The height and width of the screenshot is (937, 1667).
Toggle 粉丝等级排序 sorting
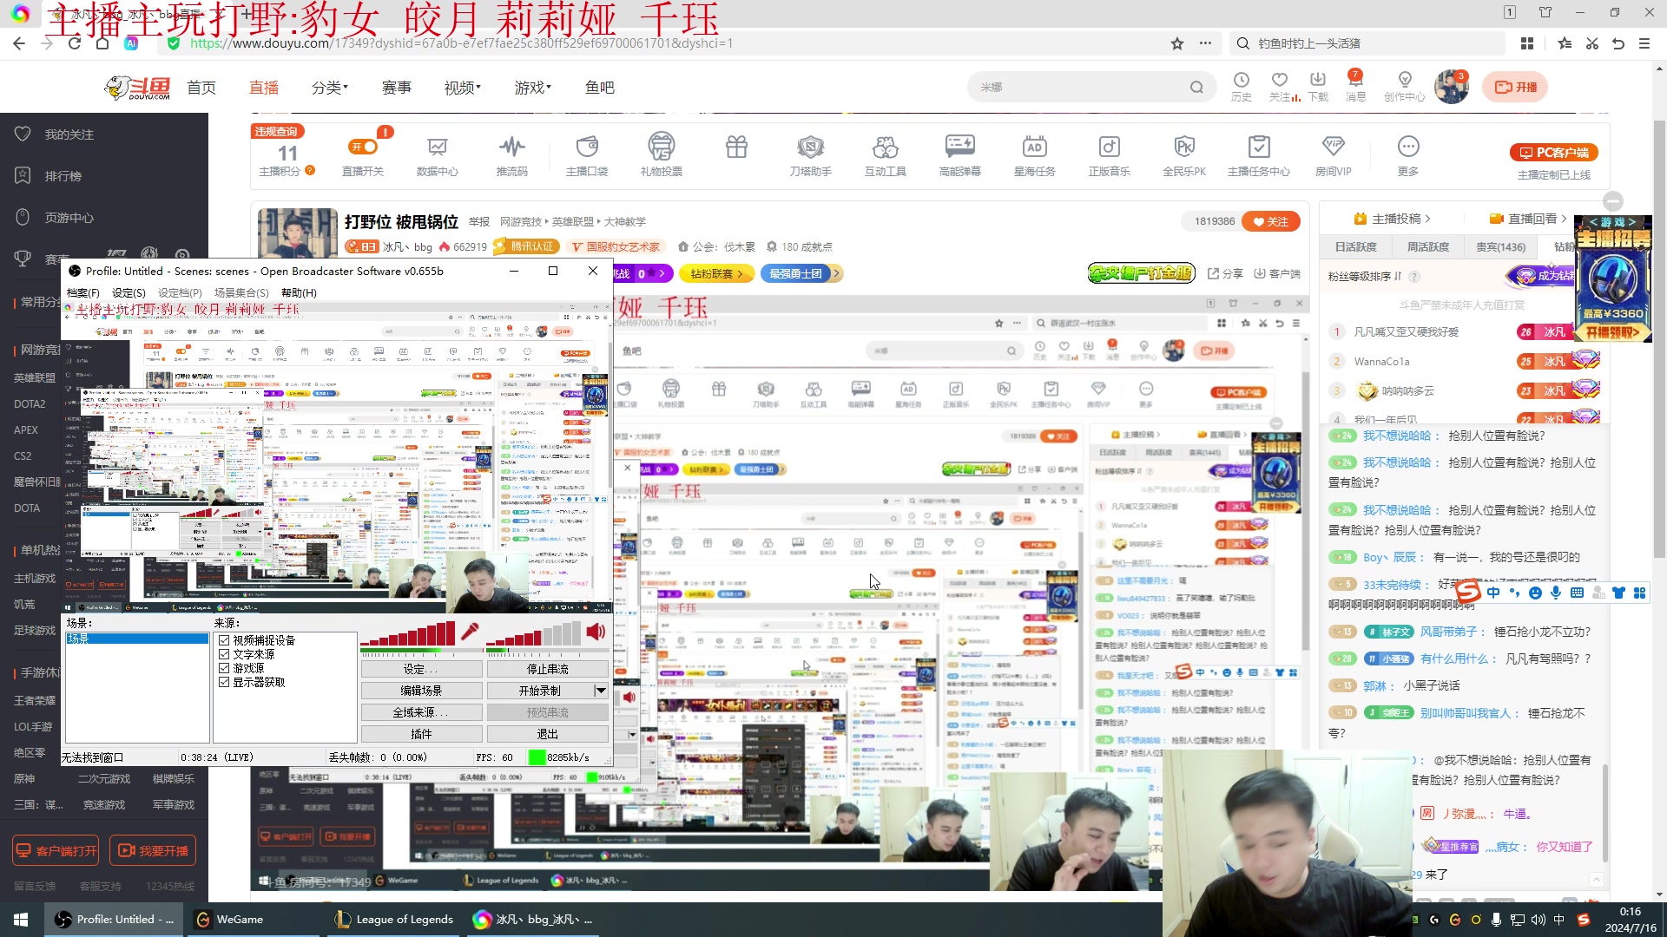point(1365,276)
